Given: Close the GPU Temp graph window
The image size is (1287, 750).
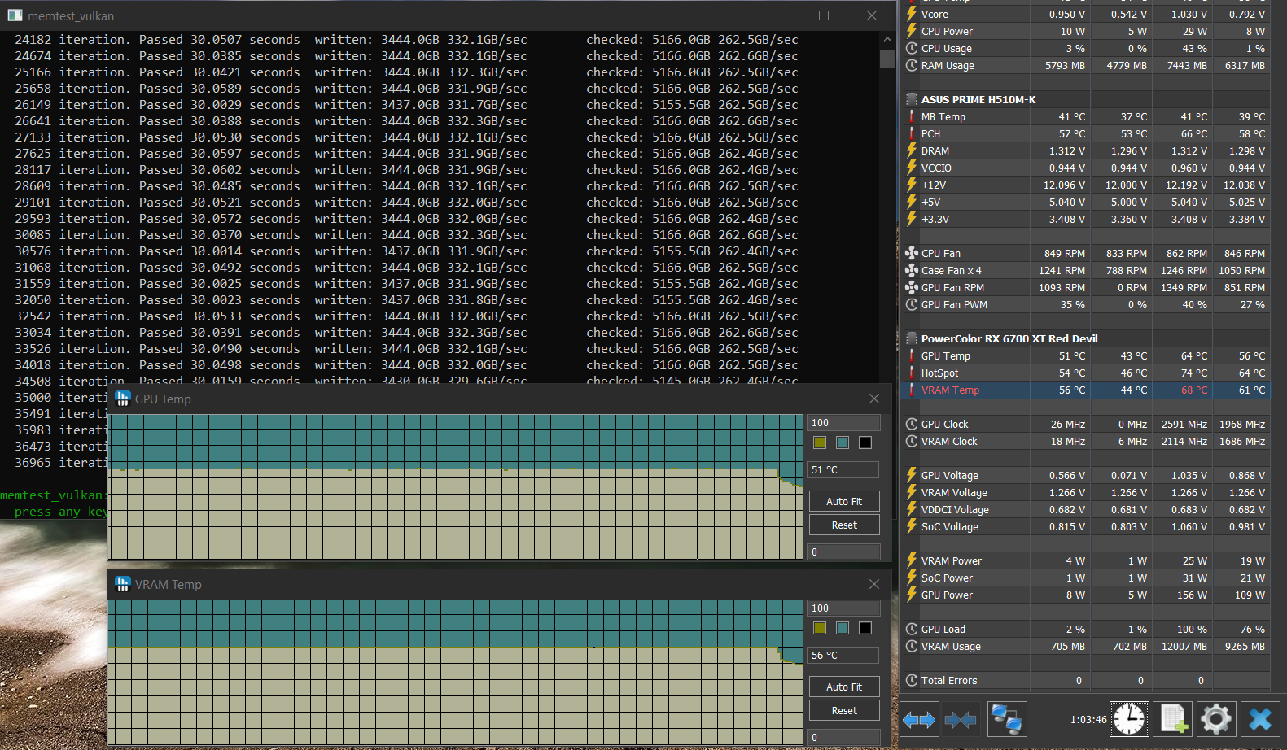Looking at the screenshot, I should [x=874, y=399].
